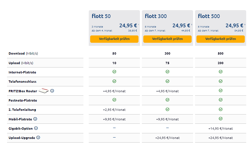251x144 pixels.
Task: Click the FRITZ!Box router image
Action: tap(44, 91)
